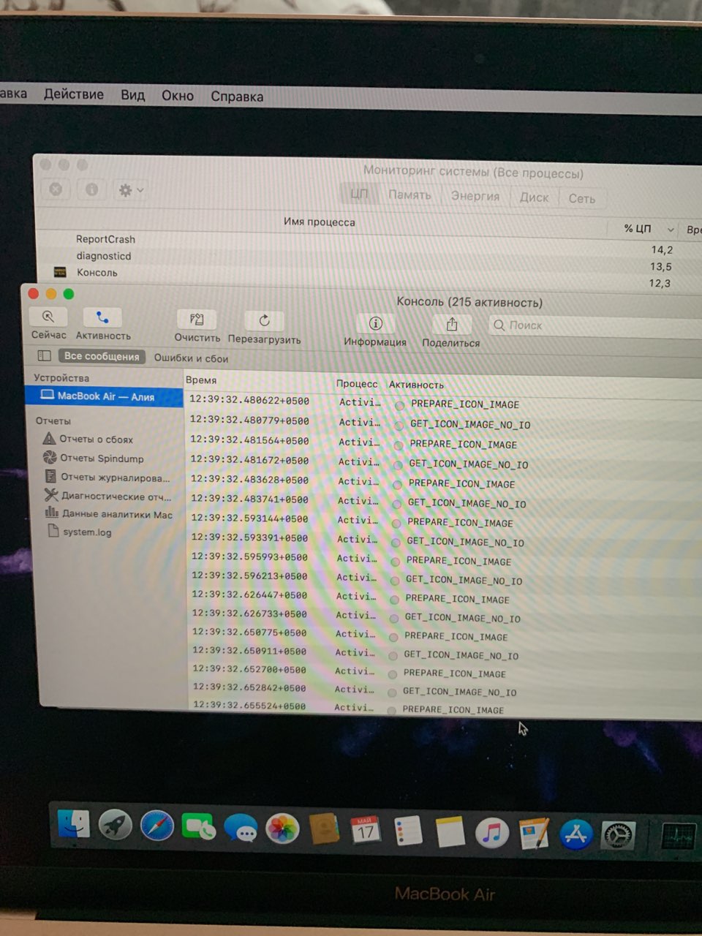Open Notes from the Dock
The height and width of the screenshot is (936, 702).
pos(450,832)
